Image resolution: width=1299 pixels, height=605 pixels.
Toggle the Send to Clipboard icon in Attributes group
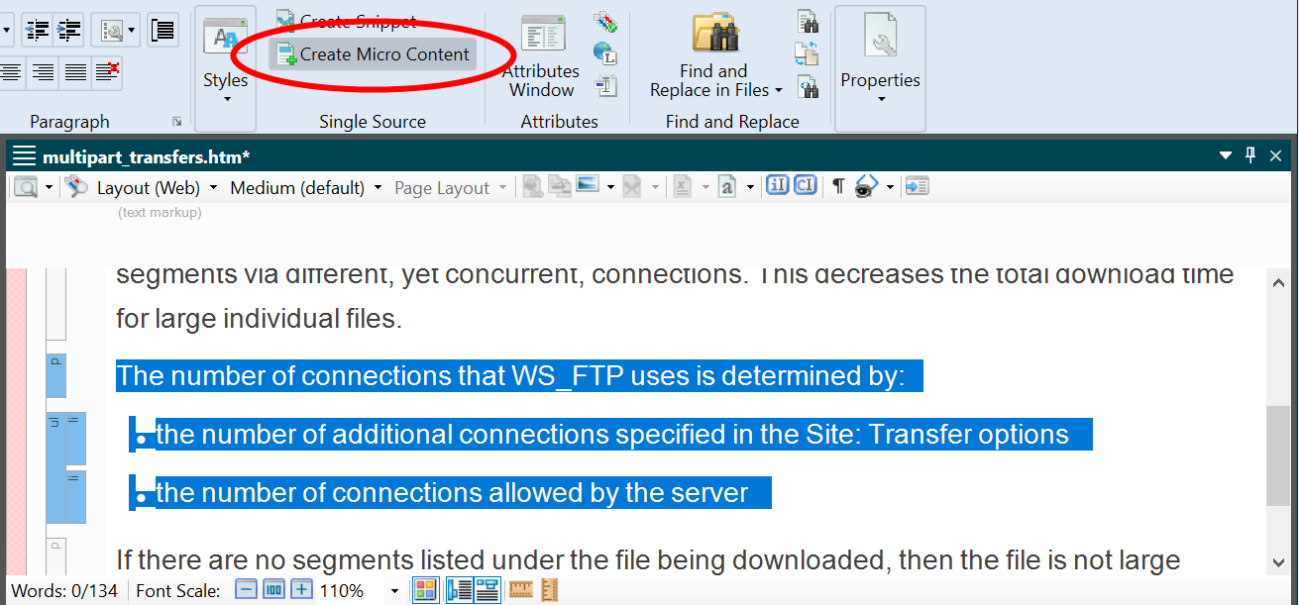[x=606, y=86]
